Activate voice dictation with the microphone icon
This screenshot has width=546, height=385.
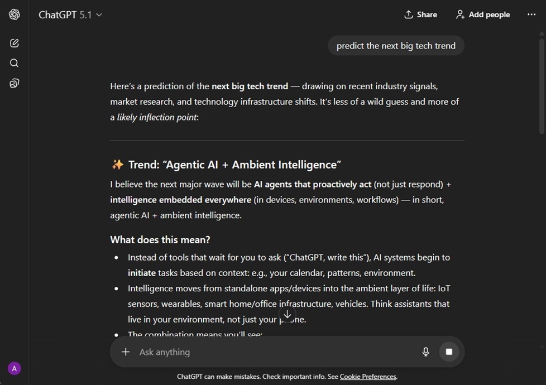(425, 352)
